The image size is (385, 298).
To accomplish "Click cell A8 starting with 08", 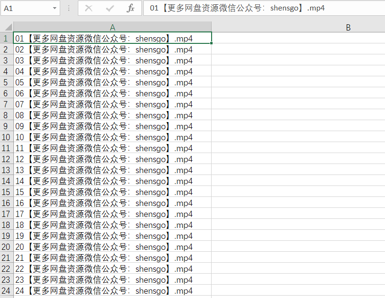I will pyautogui.click(x=112, y=115).
